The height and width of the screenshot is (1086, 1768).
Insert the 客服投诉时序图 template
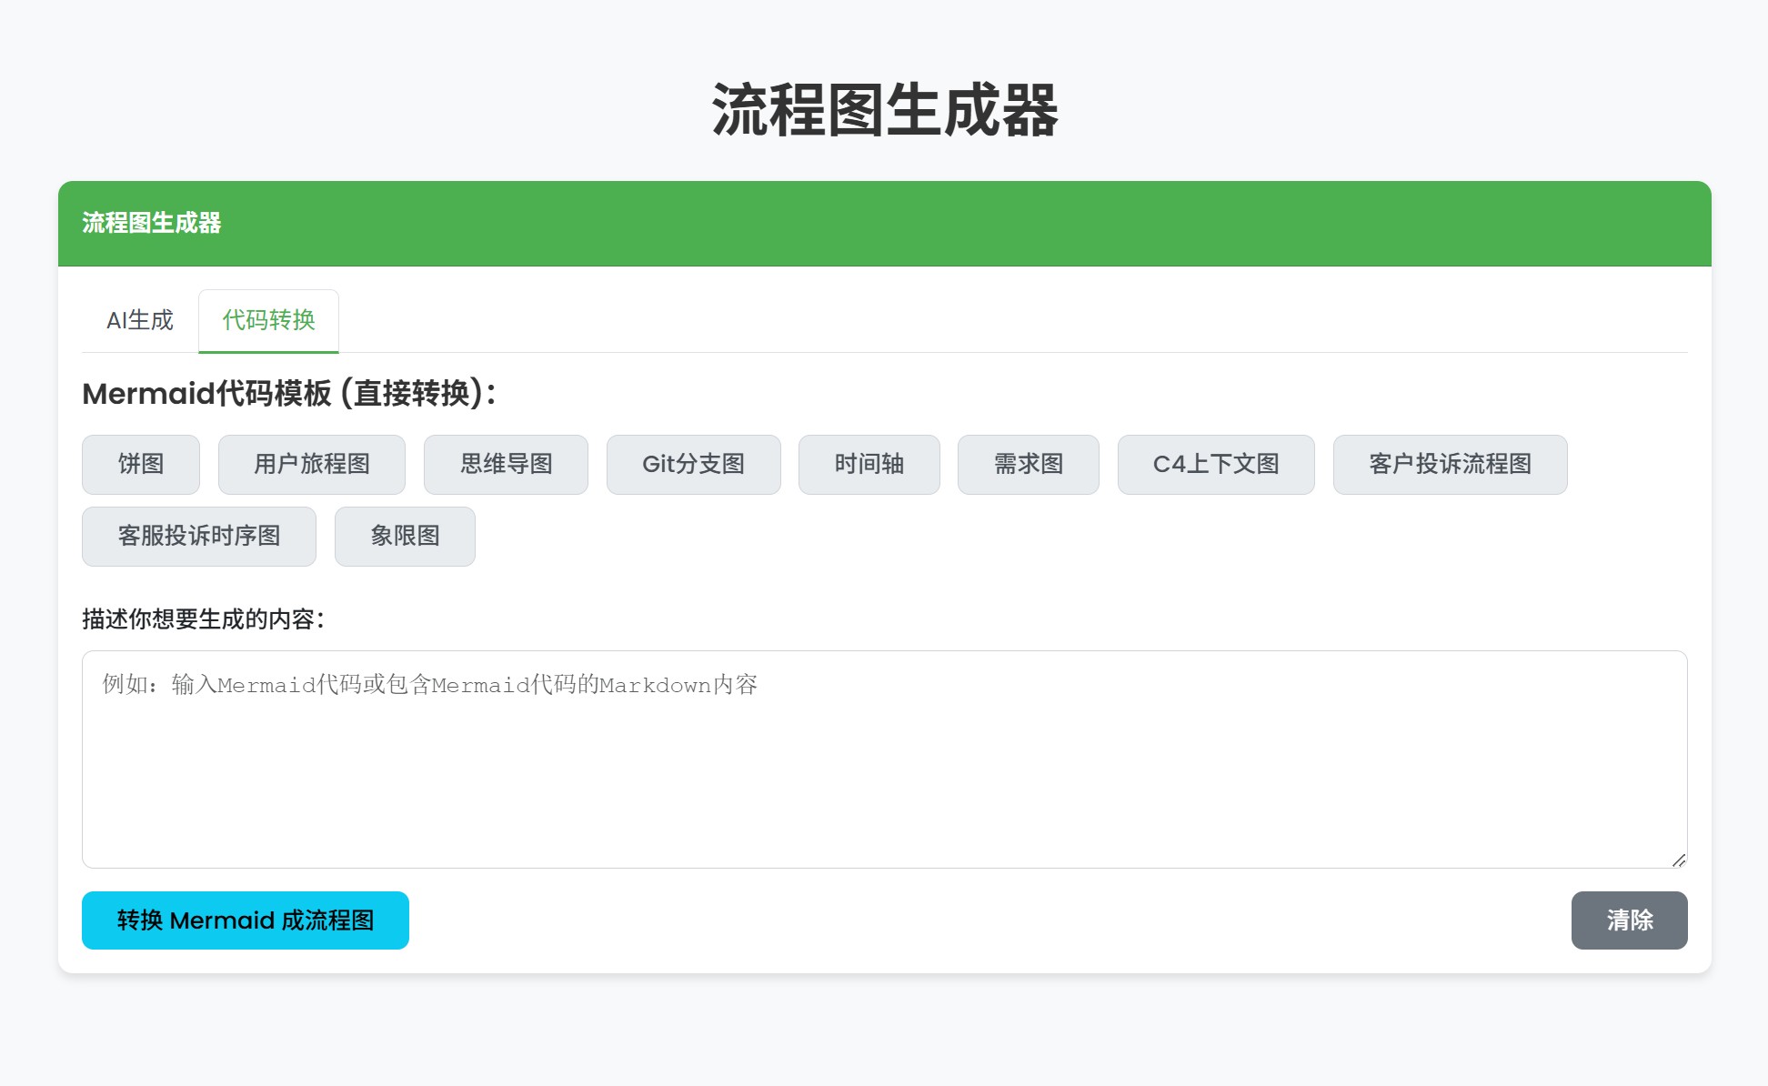pos(198,537)
